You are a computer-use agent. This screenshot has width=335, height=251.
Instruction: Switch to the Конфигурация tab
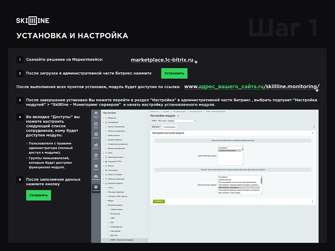(169, 126)
